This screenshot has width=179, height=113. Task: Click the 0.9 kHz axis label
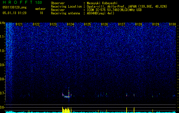(x=2, y=65)
